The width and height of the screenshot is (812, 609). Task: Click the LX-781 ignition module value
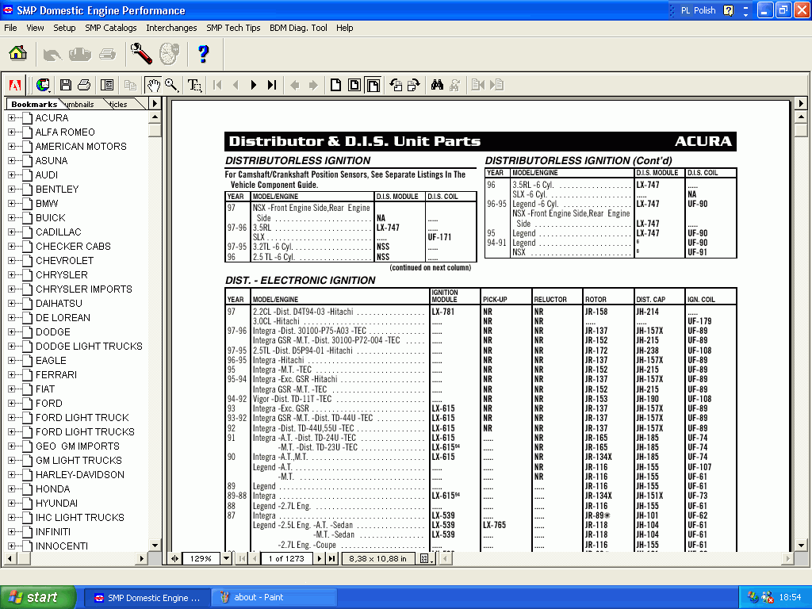pyautogui.click(x=442, y=312)
